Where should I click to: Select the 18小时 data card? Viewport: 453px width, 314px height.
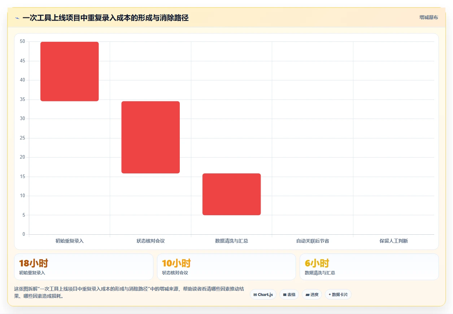(x=84, y=267)
